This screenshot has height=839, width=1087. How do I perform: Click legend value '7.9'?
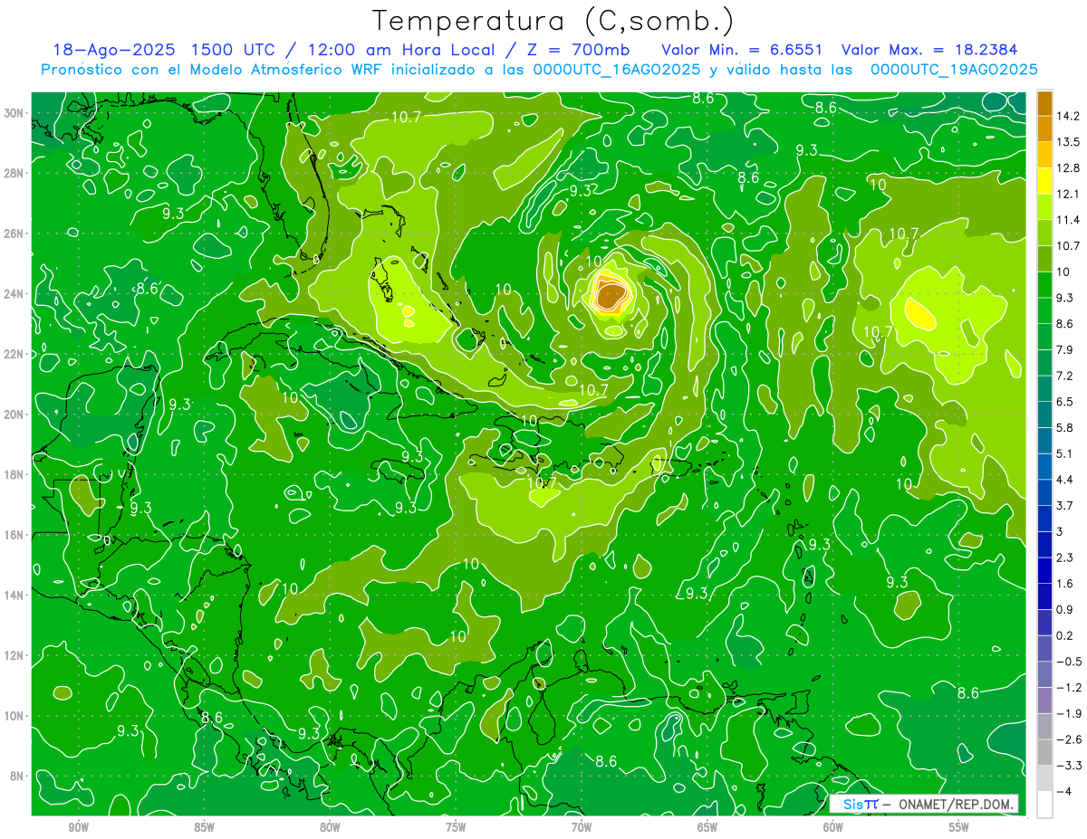[x=1064, y=349]
